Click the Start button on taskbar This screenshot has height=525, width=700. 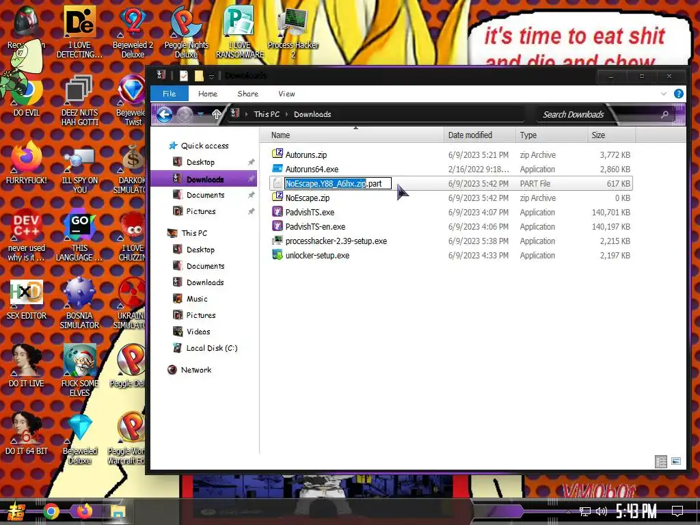[16, 511]
